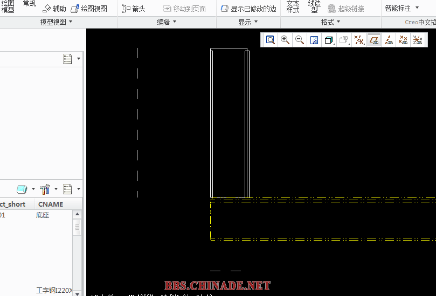
Task: Open the dropdown arrow beside hammer settings icon
Action: (56, 189)
